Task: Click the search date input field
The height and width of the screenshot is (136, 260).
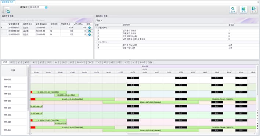Action: 37,7
